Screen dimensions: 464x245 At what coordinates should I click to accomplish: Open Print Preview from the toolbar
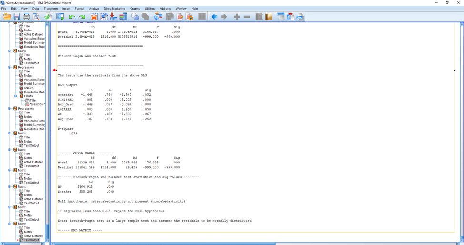coord(36,17)
